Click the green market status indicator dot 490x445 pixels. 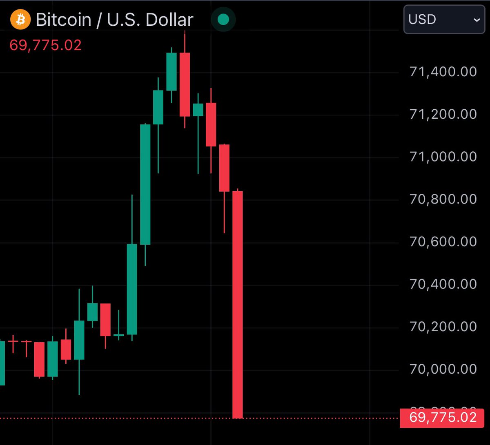[x=223, y=19]
